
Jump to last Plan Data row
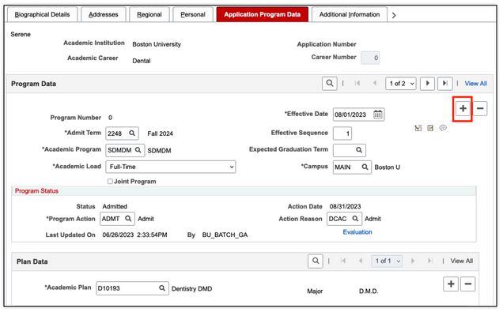pyautogui.click(x=430, y=261)
